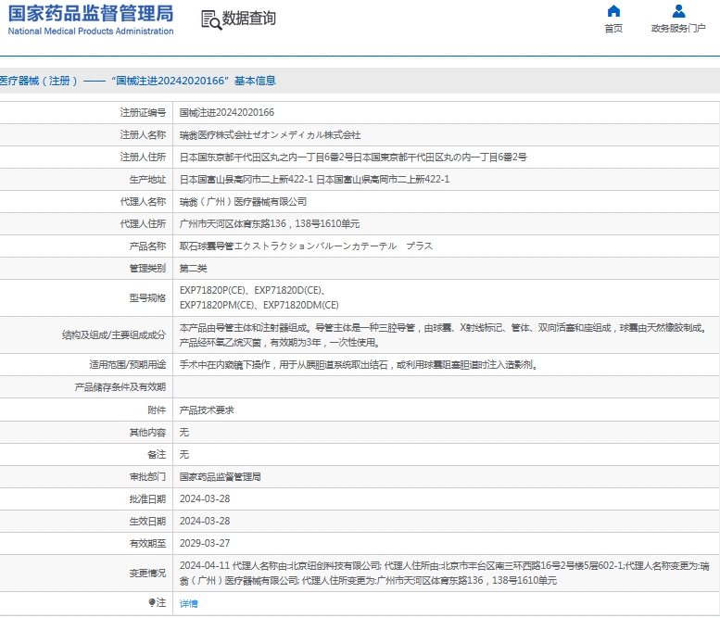Select the 生产地址 value 日本国富山县高冈市
The image size is (720, 618).
point(314,180)
